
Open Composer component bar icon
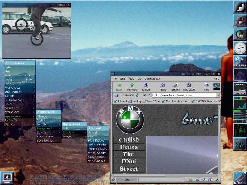[x=217, y=180]
